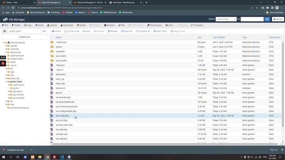
Task: Click the home icon beside path field
Action: coord(4,31)
